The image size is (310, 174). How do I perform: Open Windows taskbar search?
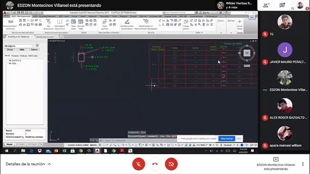pos(15,151)
